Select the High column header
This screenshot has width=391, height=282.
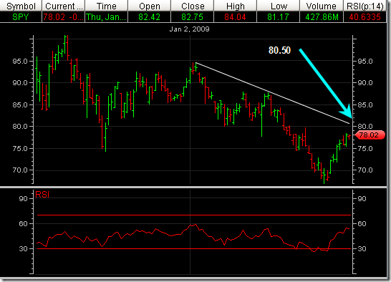click(235, 6)
